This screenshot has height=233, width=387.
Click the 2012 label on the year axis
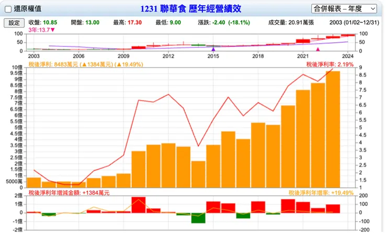(168, 56)
